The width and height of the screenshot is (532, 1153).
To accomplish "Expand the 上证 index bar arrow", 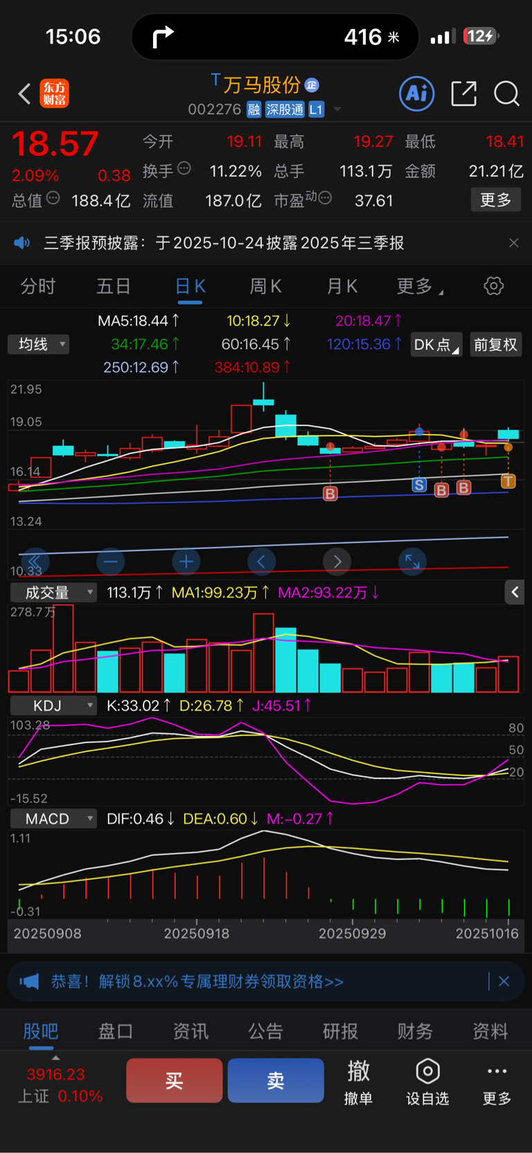I will coord(55,1058).
